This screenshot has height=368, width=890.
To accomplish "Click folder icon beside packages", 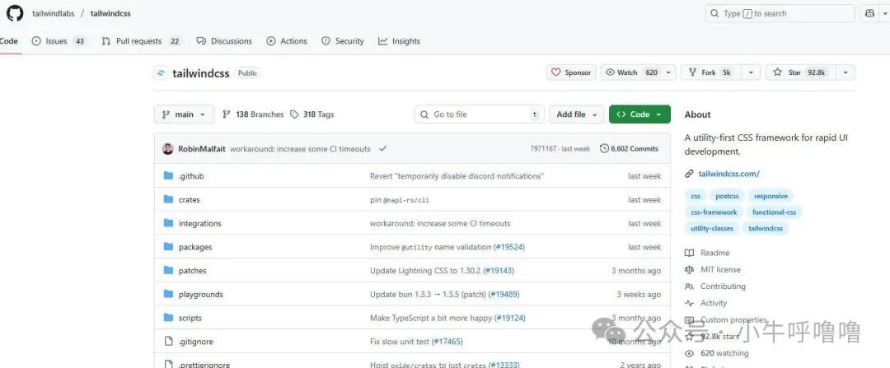I will (168, 247).
